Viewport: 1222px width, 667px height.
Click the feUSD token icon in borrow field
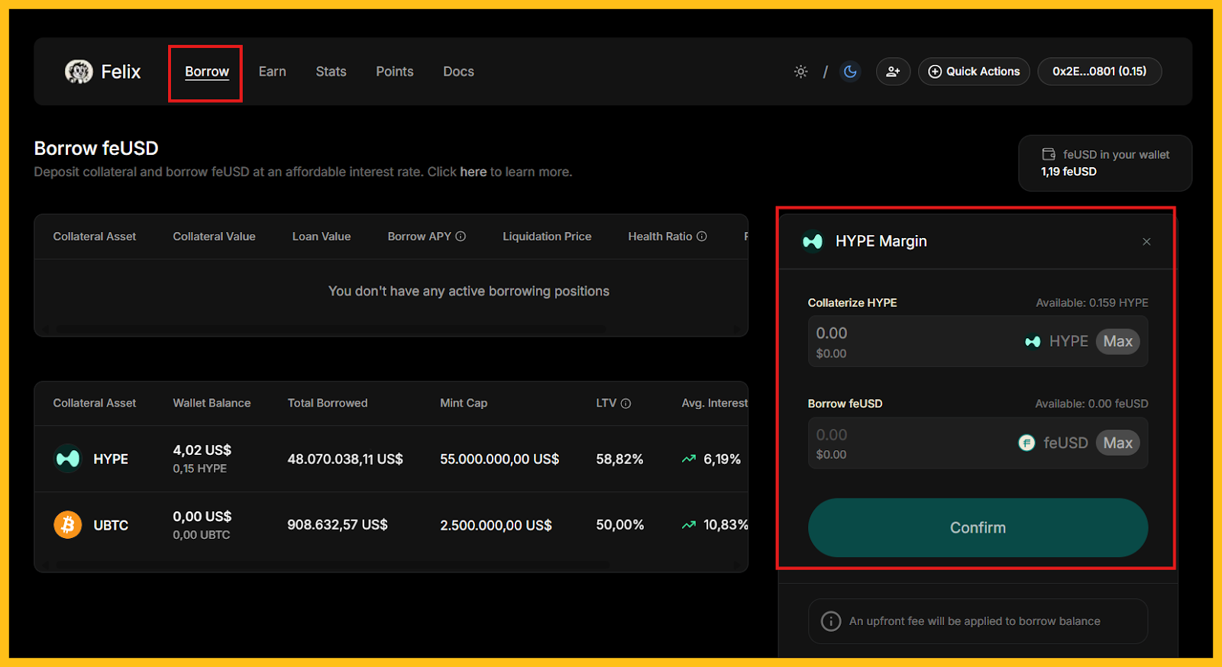click(1026, 443)
